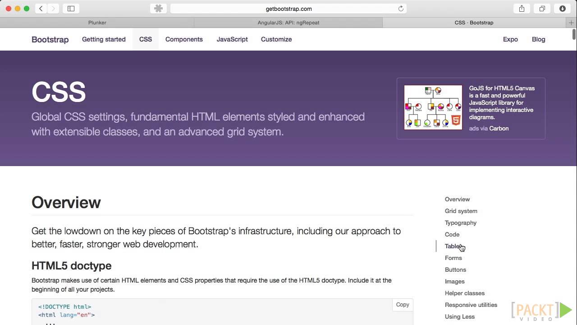577x325 pixels.
Task: Jump to Responsive utilities in sidebar
Action: 471,305
